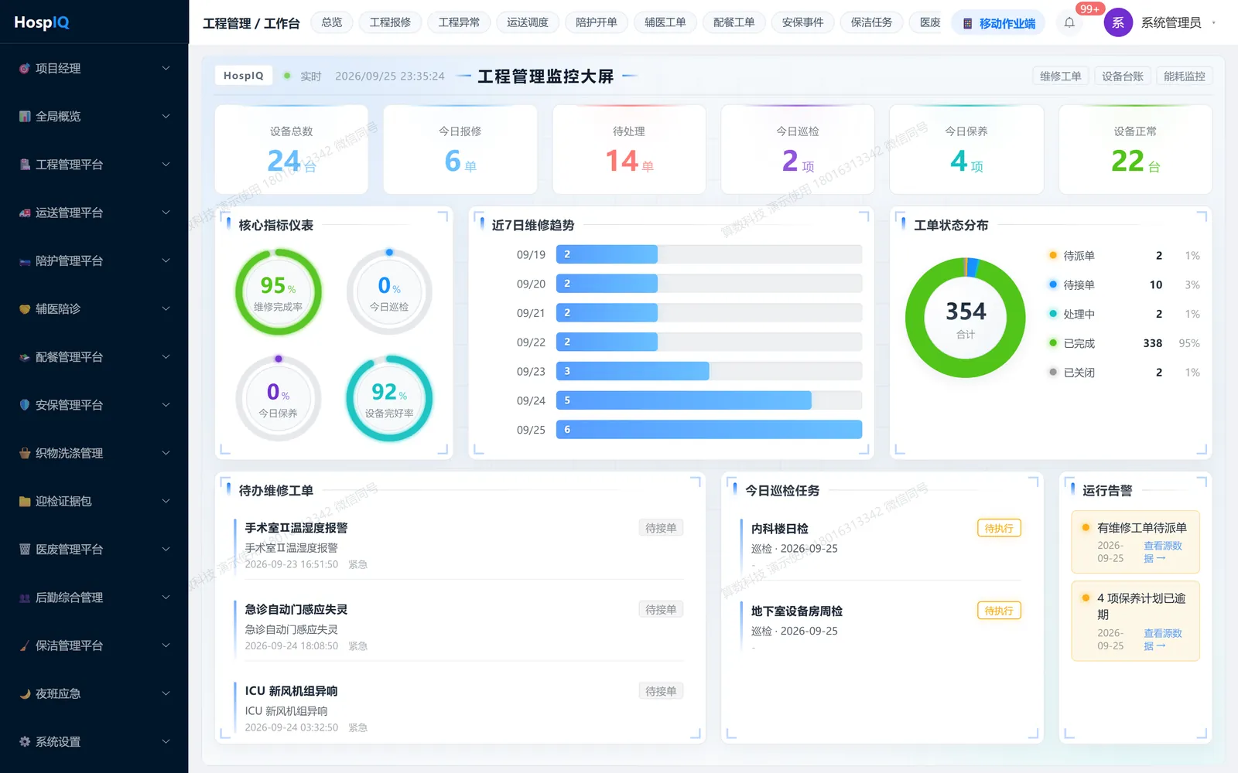The width and height of the screenshot is (1238, 773).
Task: Expand the 陪护管理平台 menu chevron
Action: [x=166, y=261]
